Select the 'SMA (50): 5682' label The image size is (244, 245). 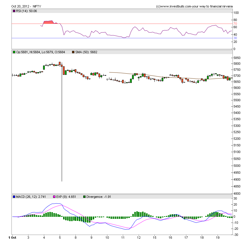tap(86, 52)
